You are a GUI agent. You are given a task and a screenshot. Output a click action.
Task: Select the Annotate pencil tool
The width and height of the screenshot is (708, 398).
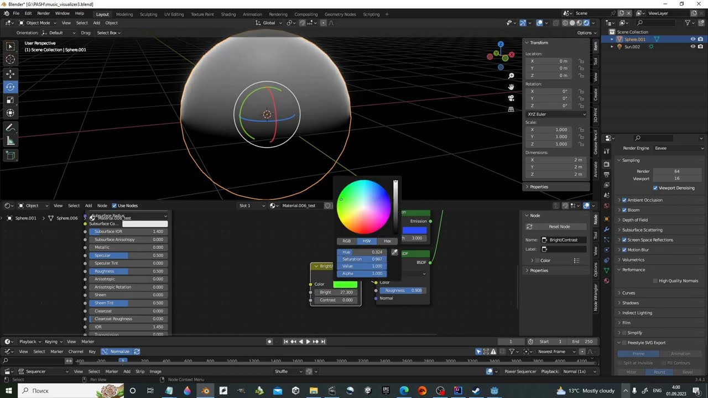[x=11, y=128]
